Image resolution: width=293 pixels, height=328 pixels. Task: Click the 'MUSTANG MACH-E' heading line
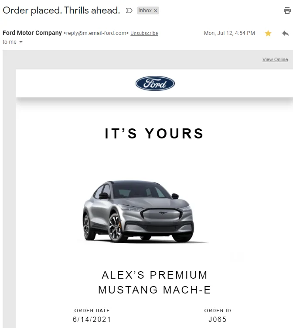(154, 290)
